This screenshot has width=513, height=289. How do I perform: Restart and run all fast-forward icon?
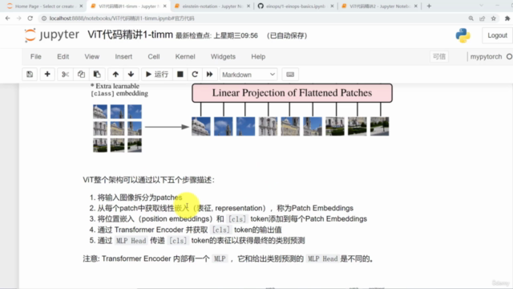[210, 75]
